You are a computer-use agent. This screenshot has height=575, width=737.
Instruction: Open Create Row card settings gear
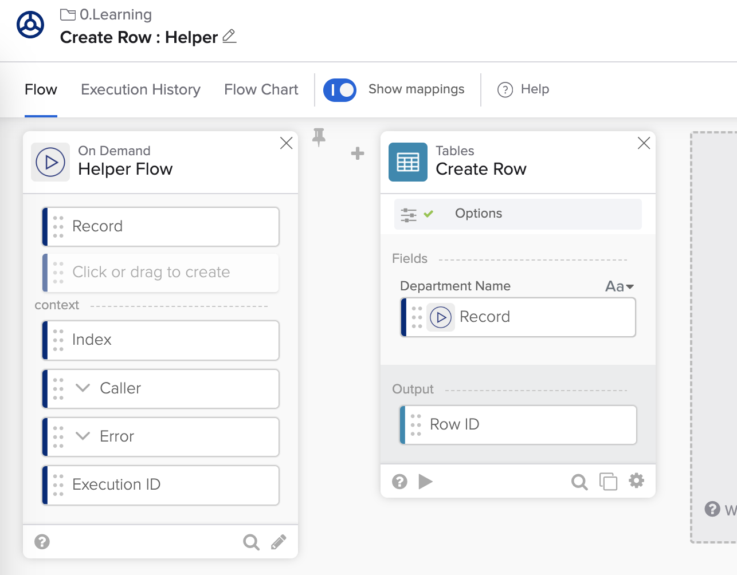[x=636, y=482]
